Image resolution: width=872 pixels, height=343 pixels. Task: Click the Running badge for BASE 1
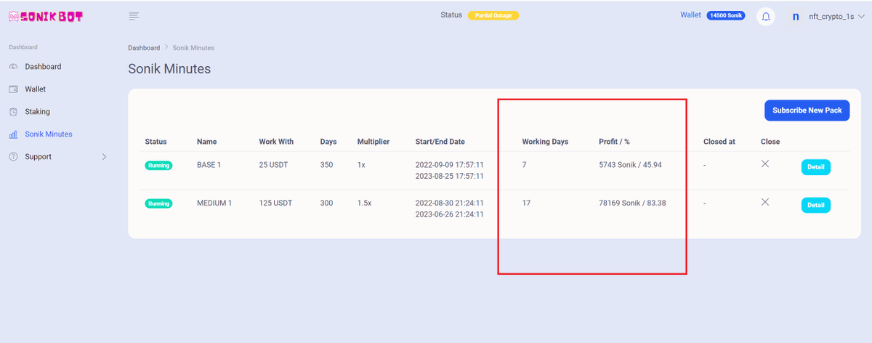pos(158,166)
